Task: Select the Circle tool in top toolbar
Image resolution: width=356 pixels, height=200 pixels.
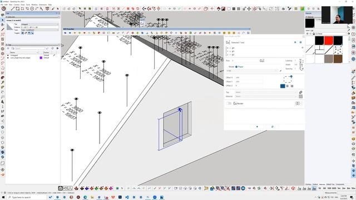Action: [x=32, y=9]
